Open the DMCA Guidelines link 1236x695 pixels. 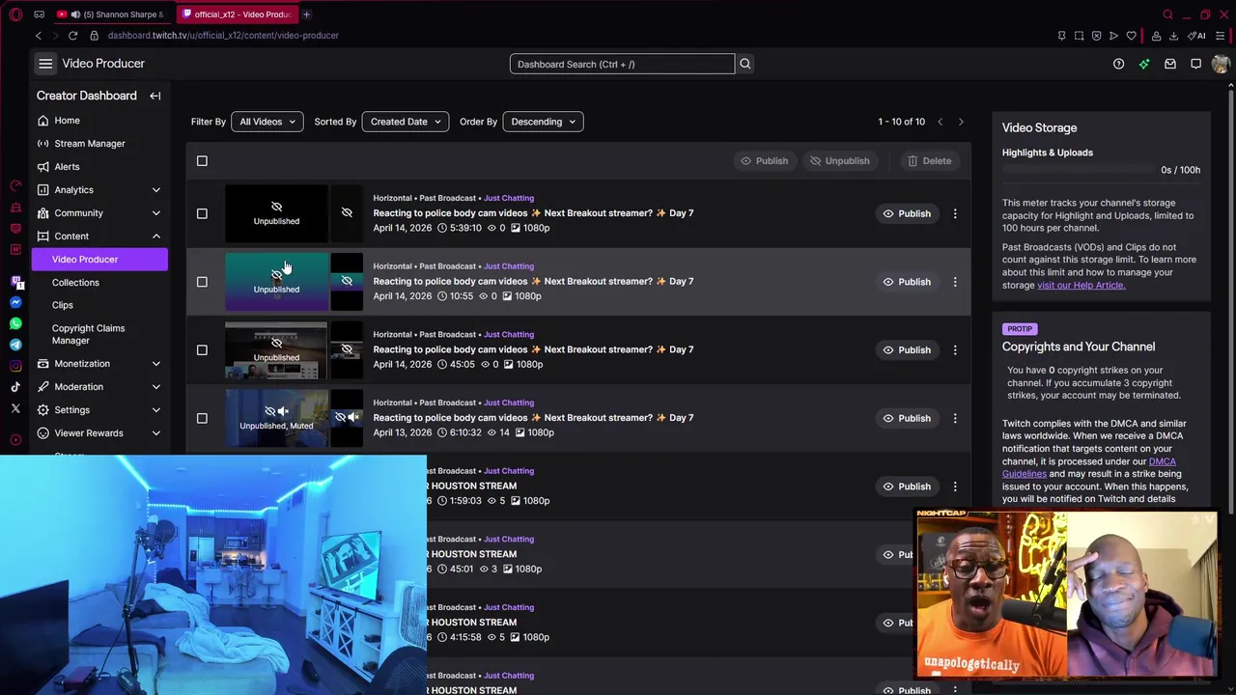coord(1088,468)
